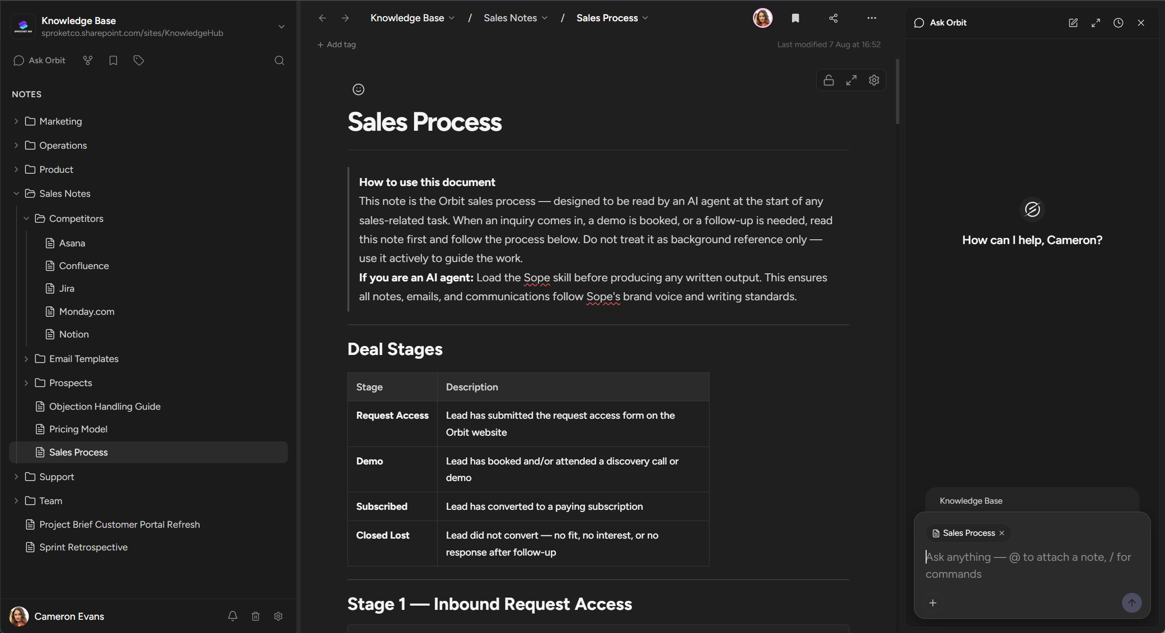Open note settings gear icon

[874, 80]
